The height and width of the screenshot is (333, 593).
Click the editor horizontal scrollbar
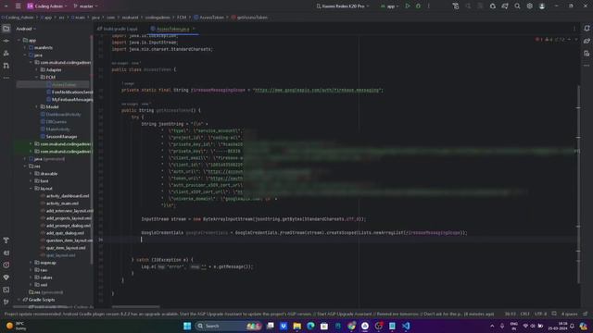point(136,306)
